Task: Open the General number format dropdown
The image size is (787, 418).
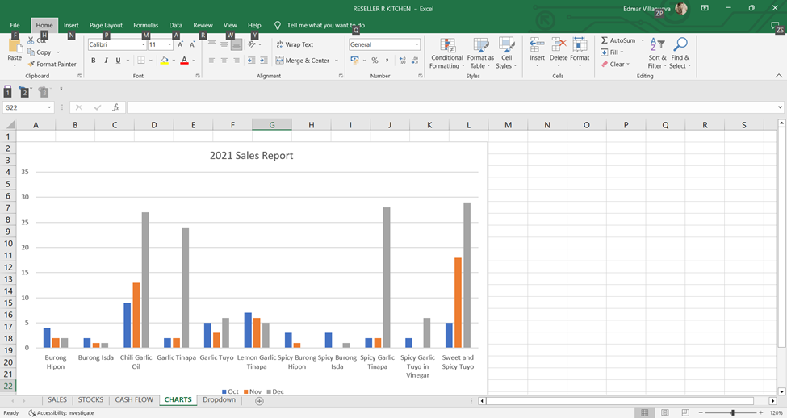Action: coord(417,45)
